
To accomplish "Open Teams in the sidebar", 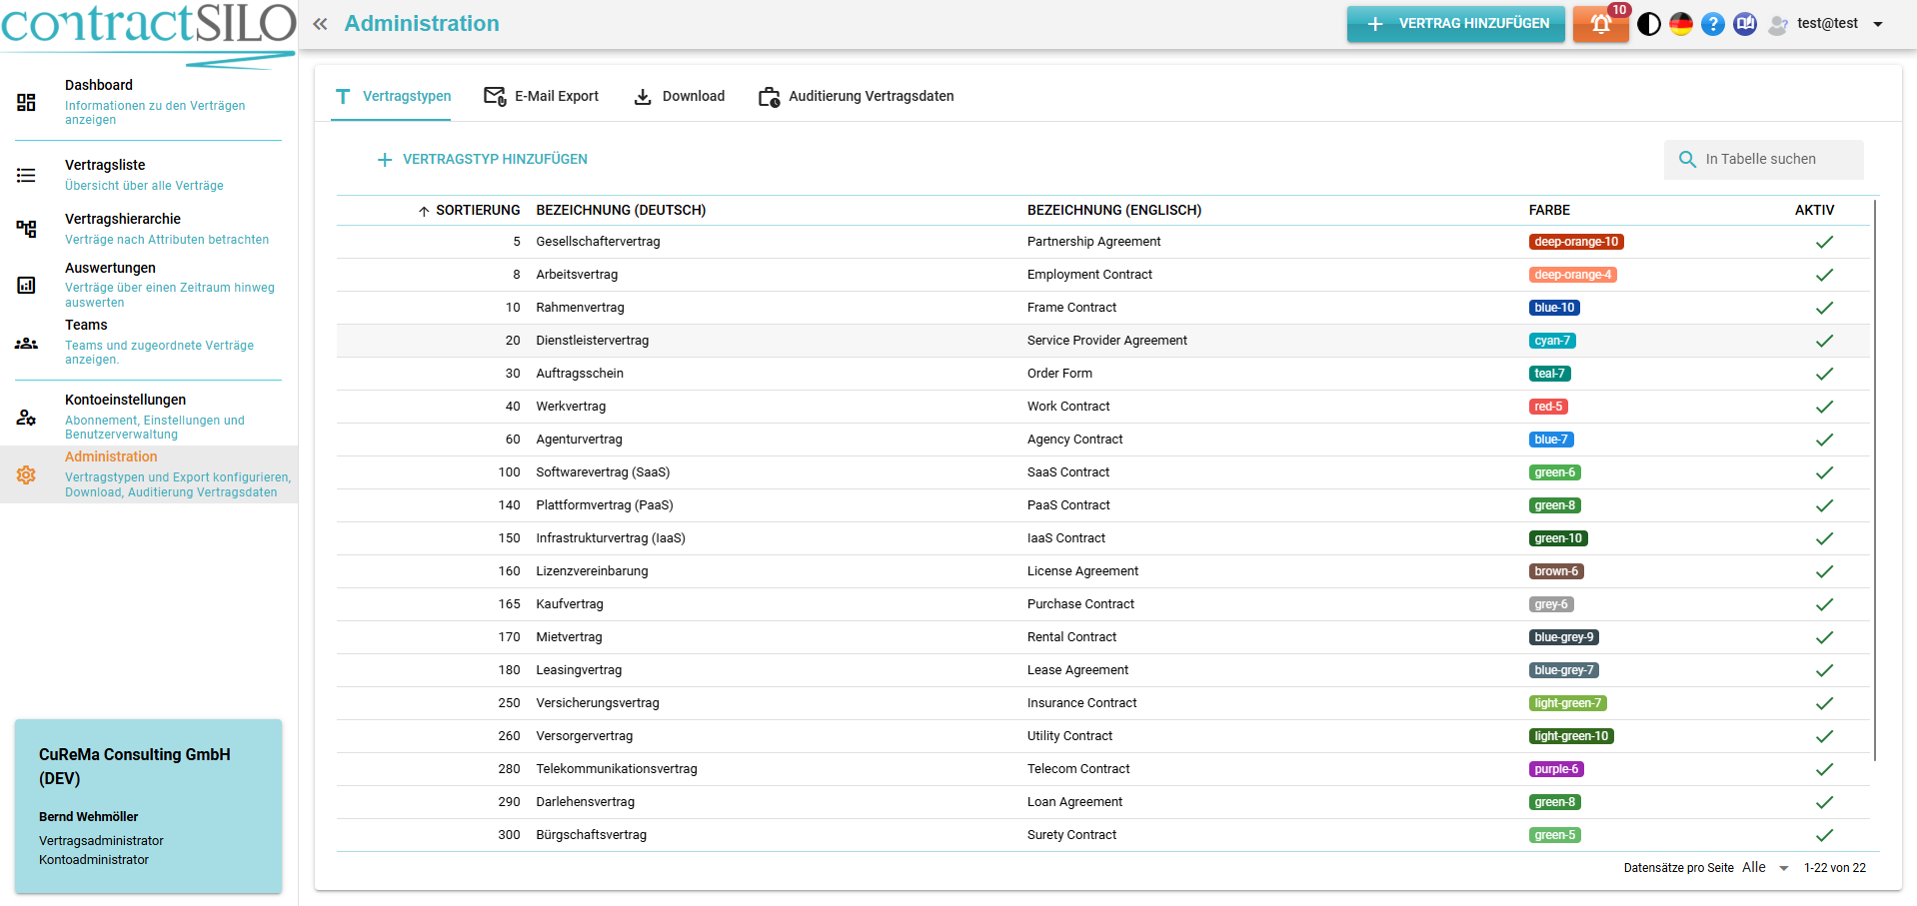I will 149,342.
